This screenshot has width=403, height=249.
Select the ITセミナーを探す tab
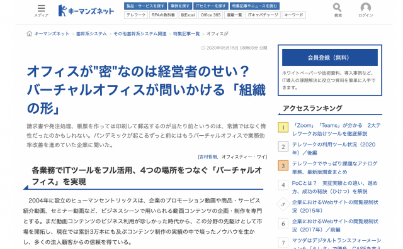[x=210, y=6]
